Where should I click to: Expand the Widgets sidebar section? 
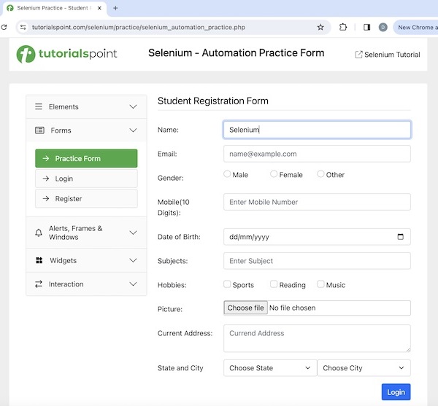pyautogui.click(x=86, y=260)
